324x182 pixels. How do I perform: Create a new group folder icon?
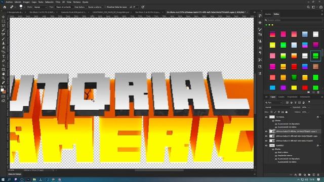[309, 175]
